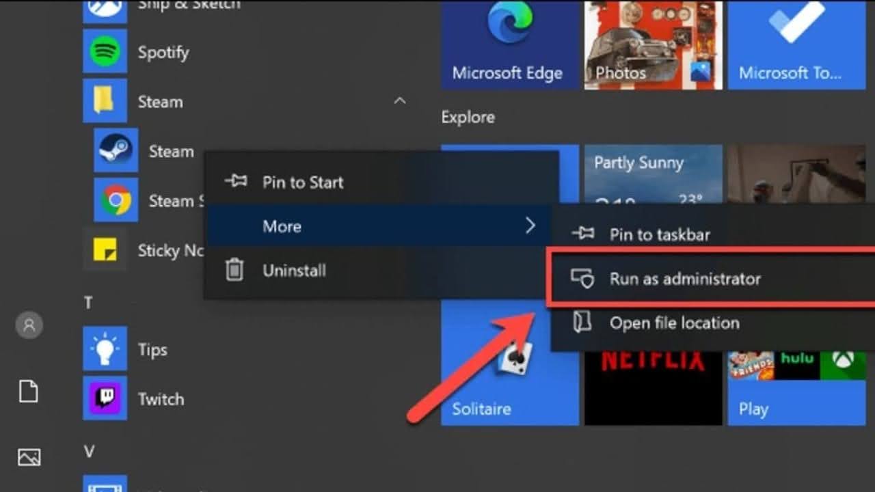Click the trash icon next to Uninstall
The width and height of the screenshot is (875, 492).
pyautogui.click(x=234, y=270)
